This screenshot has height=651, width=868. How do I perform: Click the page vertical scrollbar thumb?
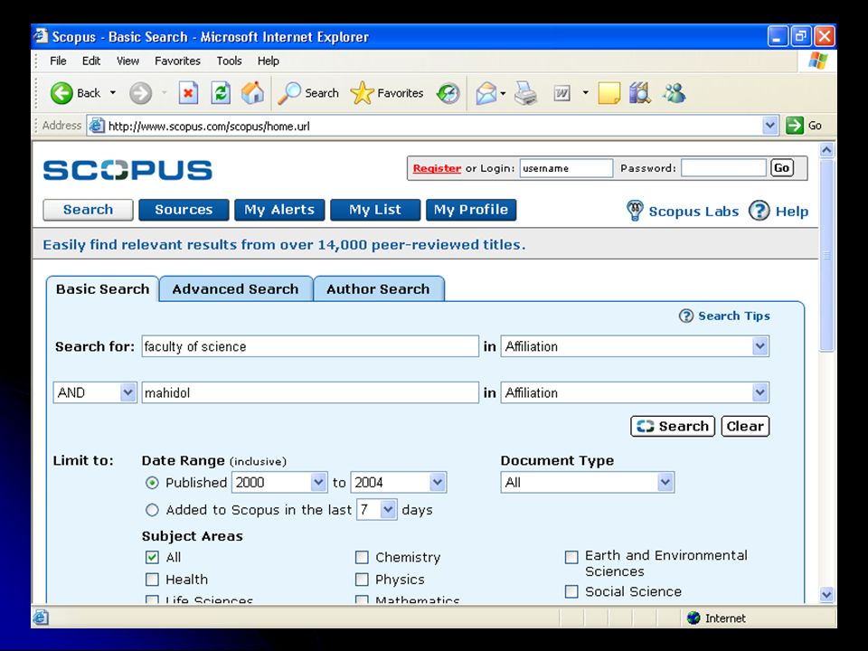tap(826, 255)
